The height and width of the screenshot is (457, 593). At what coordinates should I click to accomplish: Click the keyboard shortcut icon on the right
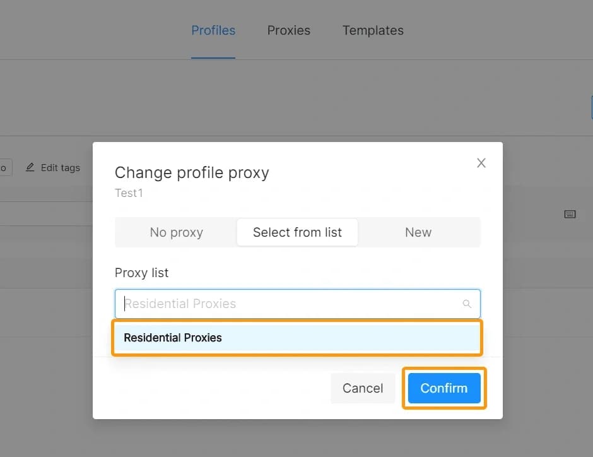pyautogui.click(x=570, y=214)
